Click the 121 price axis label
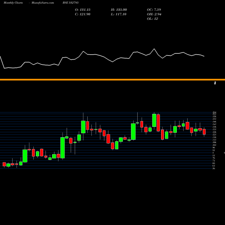The height and width of the screenshot is (225, 225). click(x=214, y=135)
